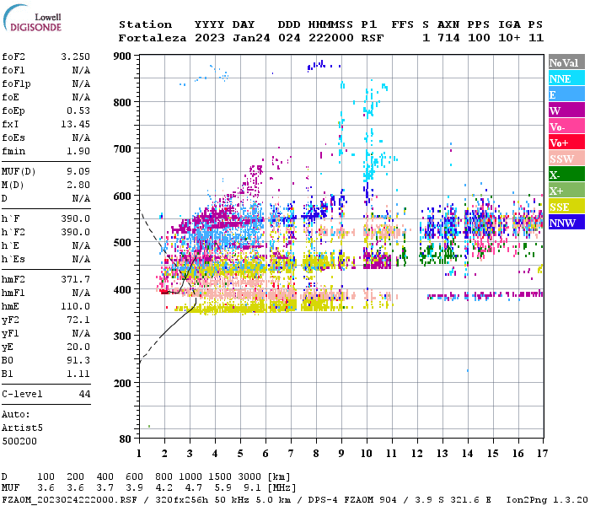Click the 400 km height axis label
This screenshot has width=590, height=506.
click(122, 290)
